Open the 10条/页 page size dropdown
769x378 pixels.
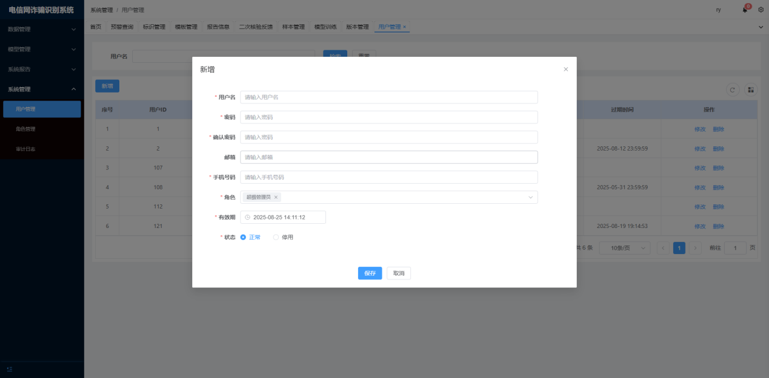pos(624,248)
